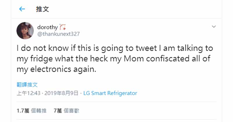The image size is (233, 122).
Task: Click the 翻譯推文 translate link
Action: (27, 85)
